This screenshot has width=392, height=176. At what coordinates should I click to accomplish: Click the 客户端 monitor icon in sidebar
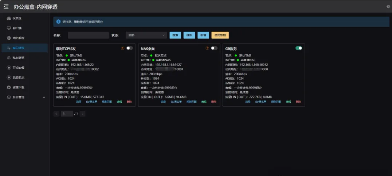9,28
